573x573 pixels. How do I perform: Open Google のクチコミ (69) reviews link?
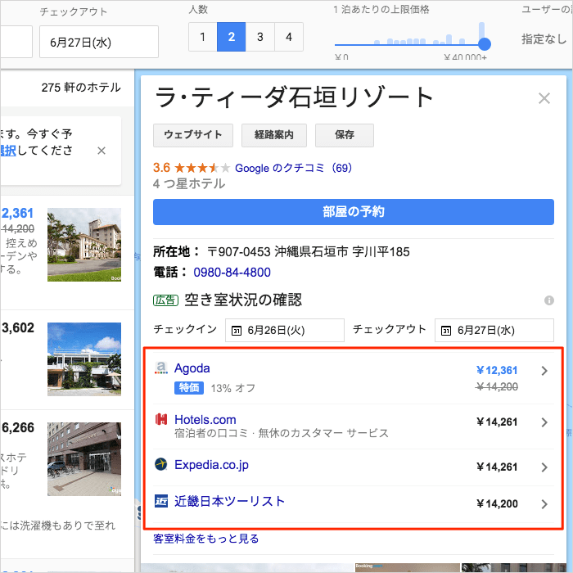293,168
